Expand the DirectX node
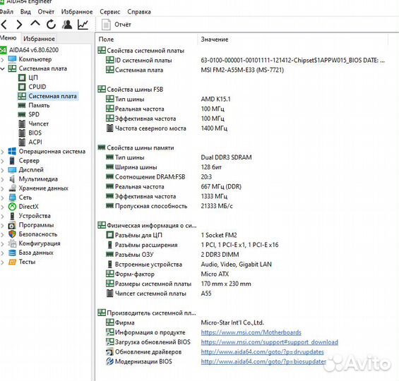Image resolution: width=399 pixels, height=381 pixels. pyautogui.click(x=3, y=207)
